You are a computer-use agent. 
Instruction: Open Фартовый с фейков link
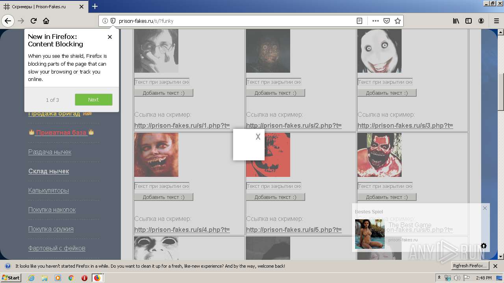[x=57, y=248]
